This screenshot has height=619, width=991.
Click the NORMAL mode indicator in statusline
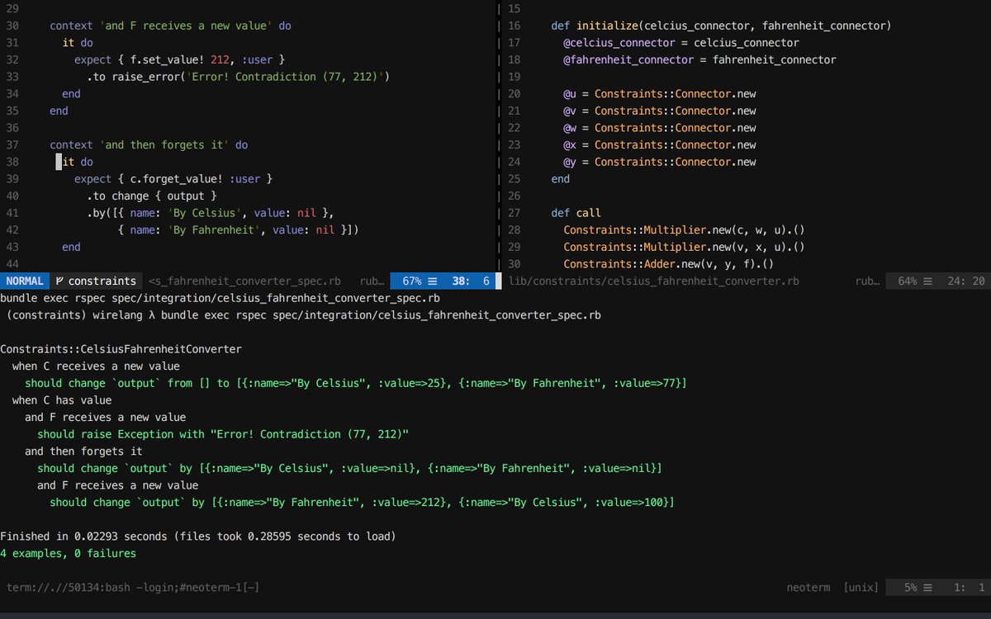(x=25, y=281)
